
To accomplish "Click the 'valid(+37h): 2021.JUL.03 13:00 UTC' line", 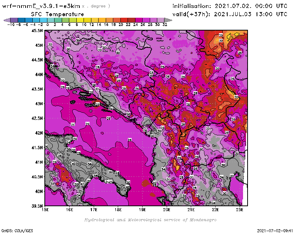I will click(x=230, y=14).
